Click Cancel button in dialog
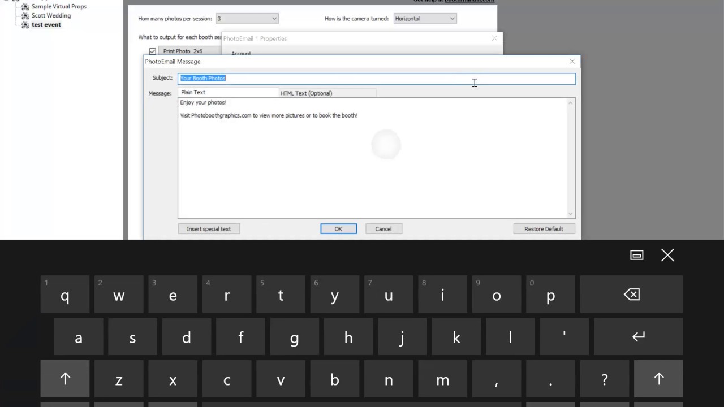Image resolution: width=724 pixels, height=407 pixels. (383, 229)
